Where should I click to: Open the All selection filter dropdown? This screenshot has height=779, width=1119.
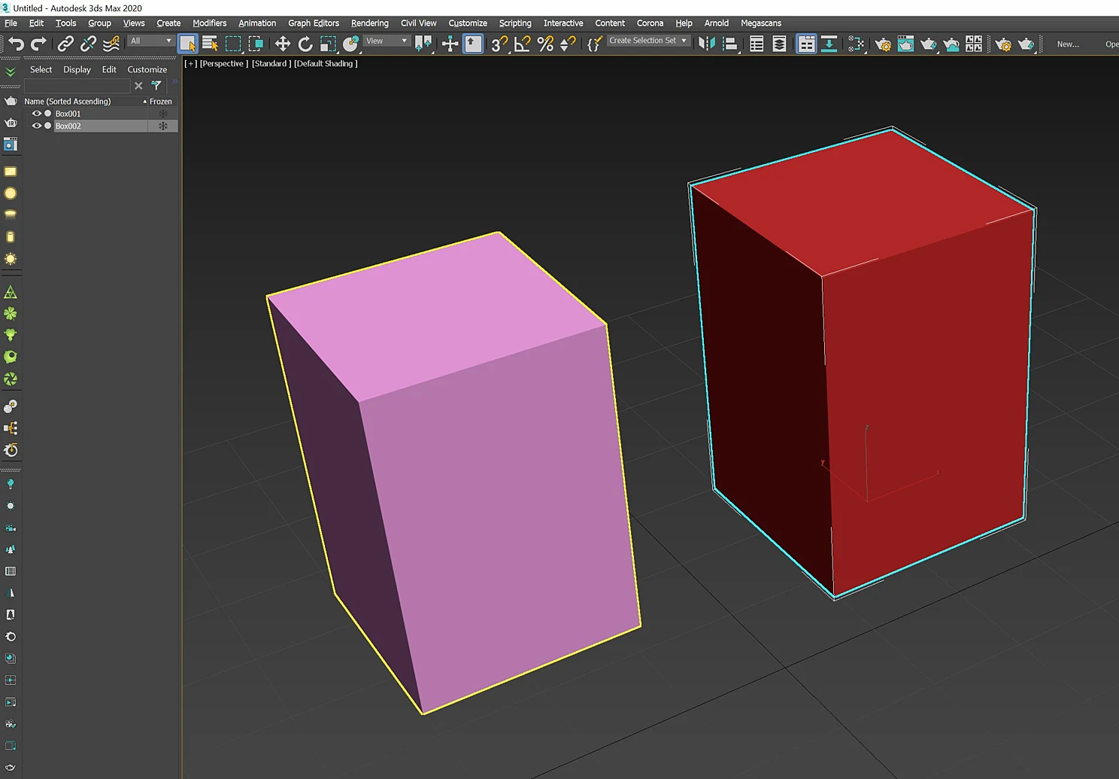click(150, 41)
